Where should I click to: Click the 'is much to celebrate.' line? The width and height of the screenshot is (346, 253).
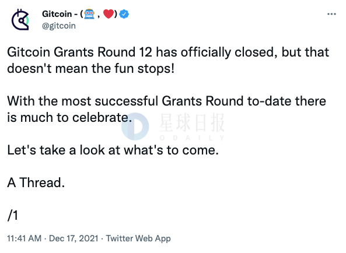coord(69,118)
